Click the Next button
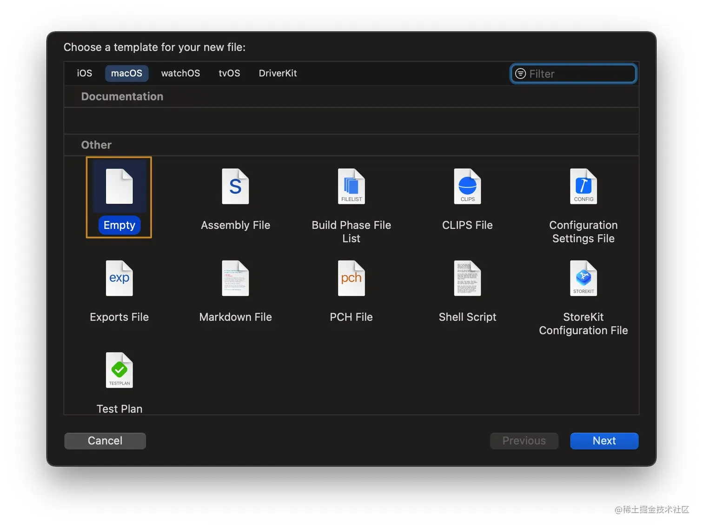This screenshot has height=528, width=703. (604, 441)
